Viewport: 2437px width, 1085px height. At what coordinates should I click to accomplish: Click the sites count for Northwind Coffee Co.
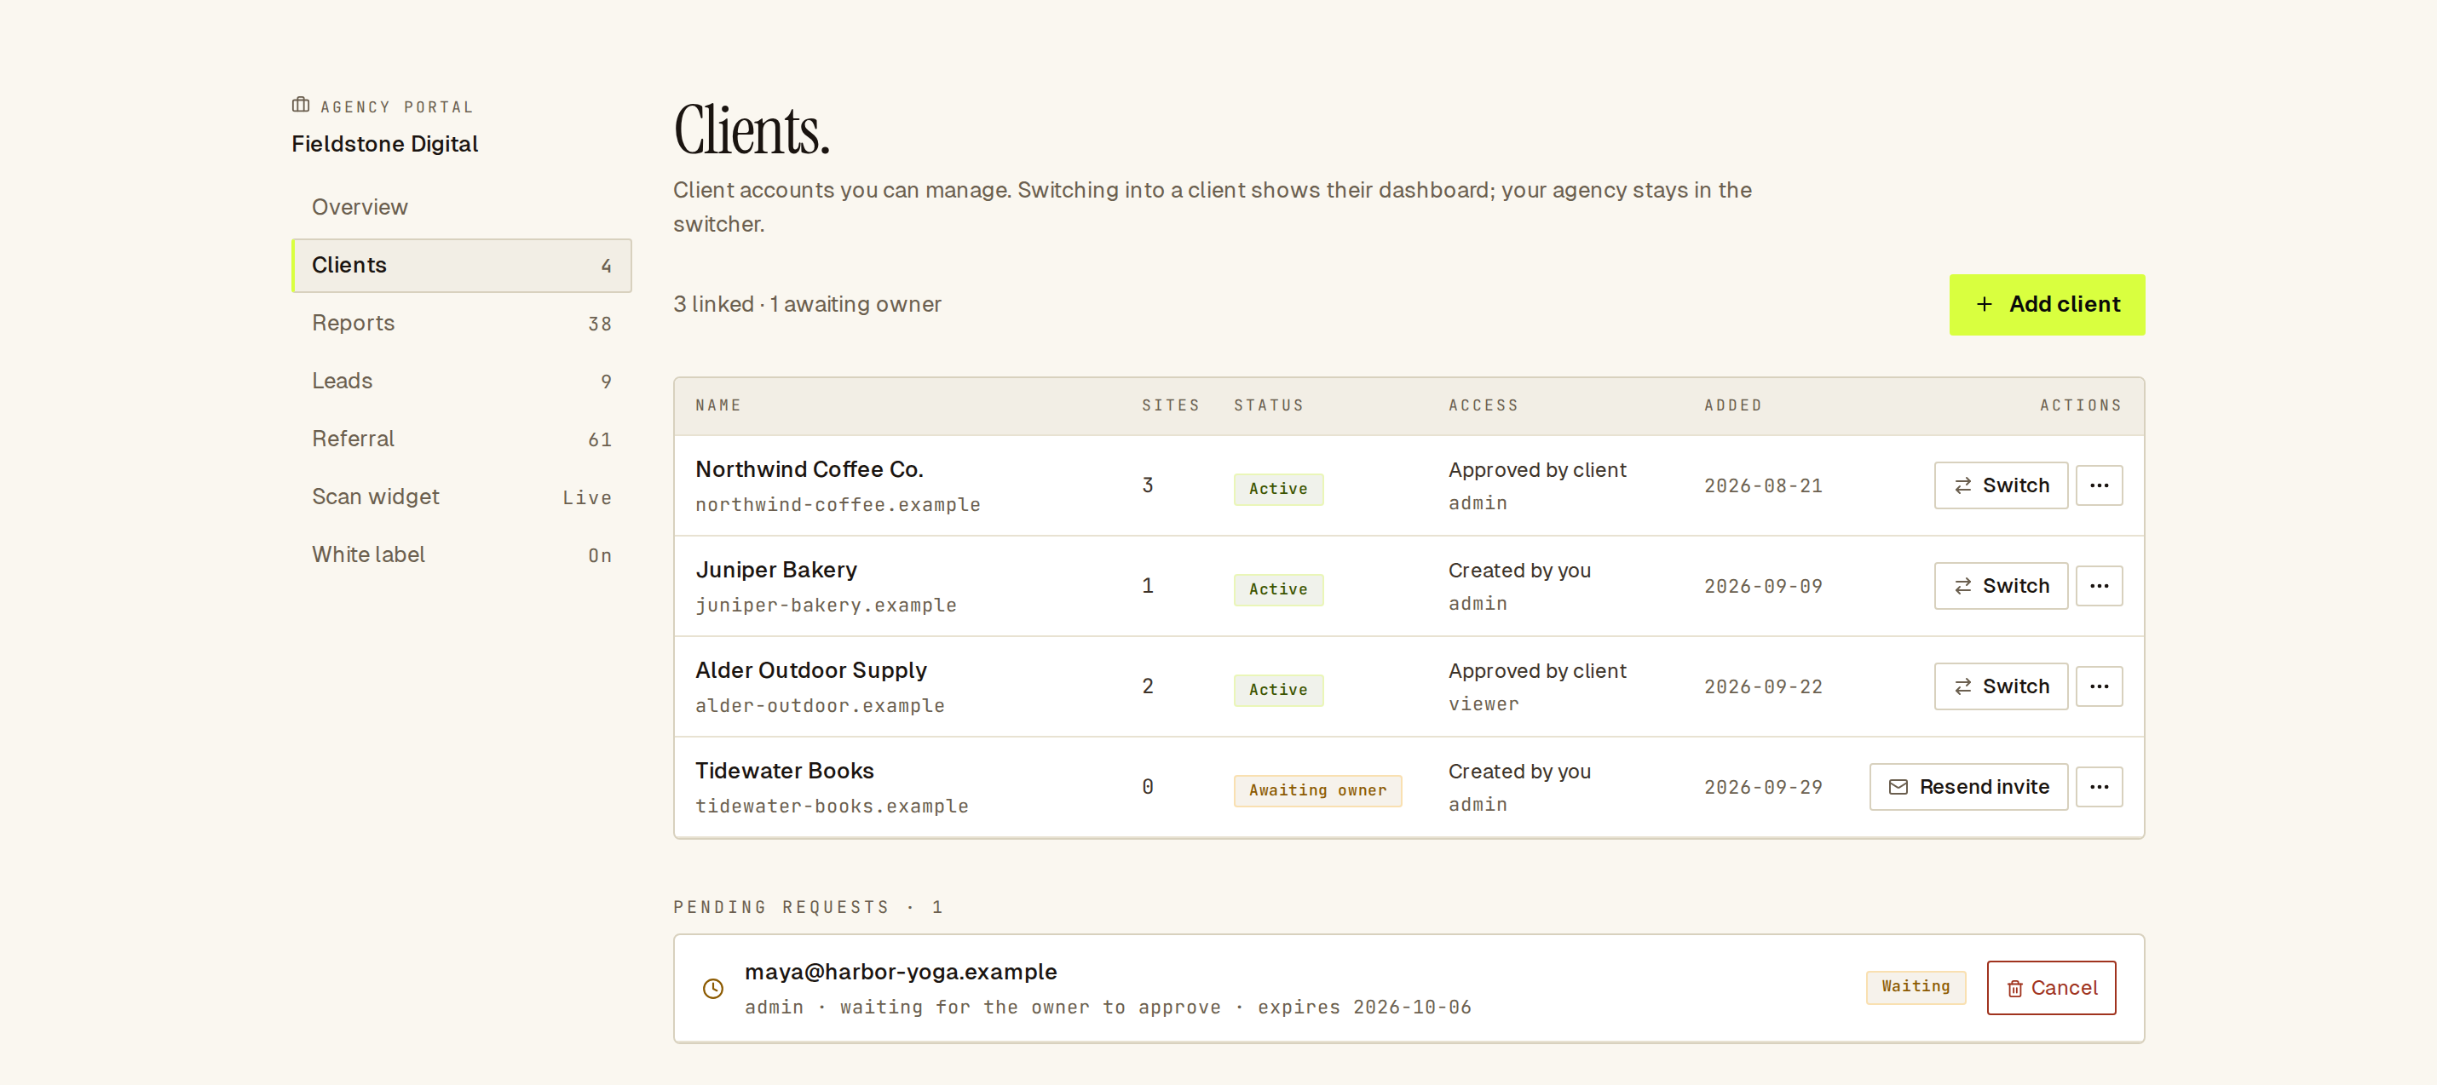coord(1148,486)
